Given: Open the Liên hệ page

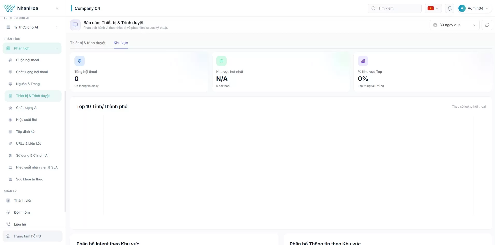Looking at the screenshot, I should pyautogui.click(x=32, y=224).
